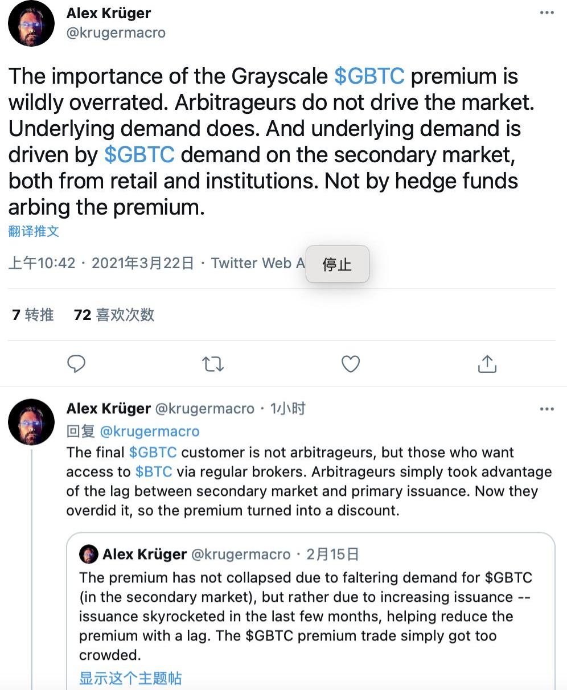Screen dimensions: 567x690
Task: Click the reply speech bubble icon
Action: click(x=76, y=364)
